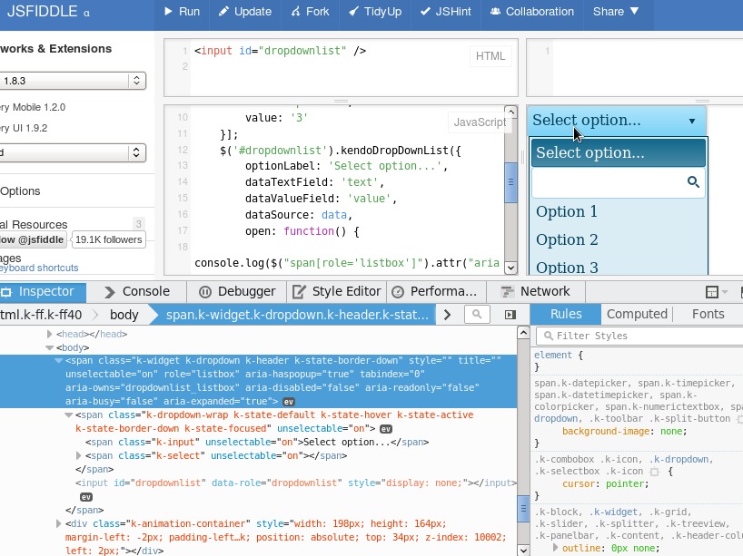The image size is (743, 556).
Task: Click the node picker icon beside Inspector
Action: 8,292
